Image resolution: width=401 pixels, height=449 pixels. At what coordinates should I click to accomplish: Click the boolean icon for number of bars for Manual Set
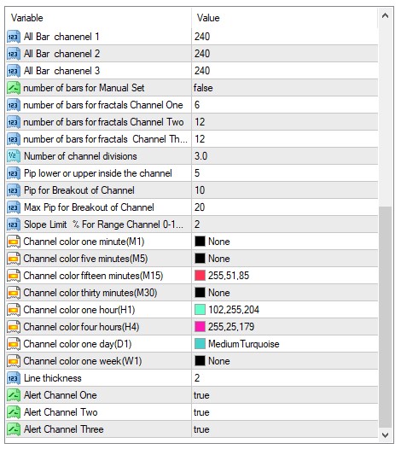(x=14, y=88)
